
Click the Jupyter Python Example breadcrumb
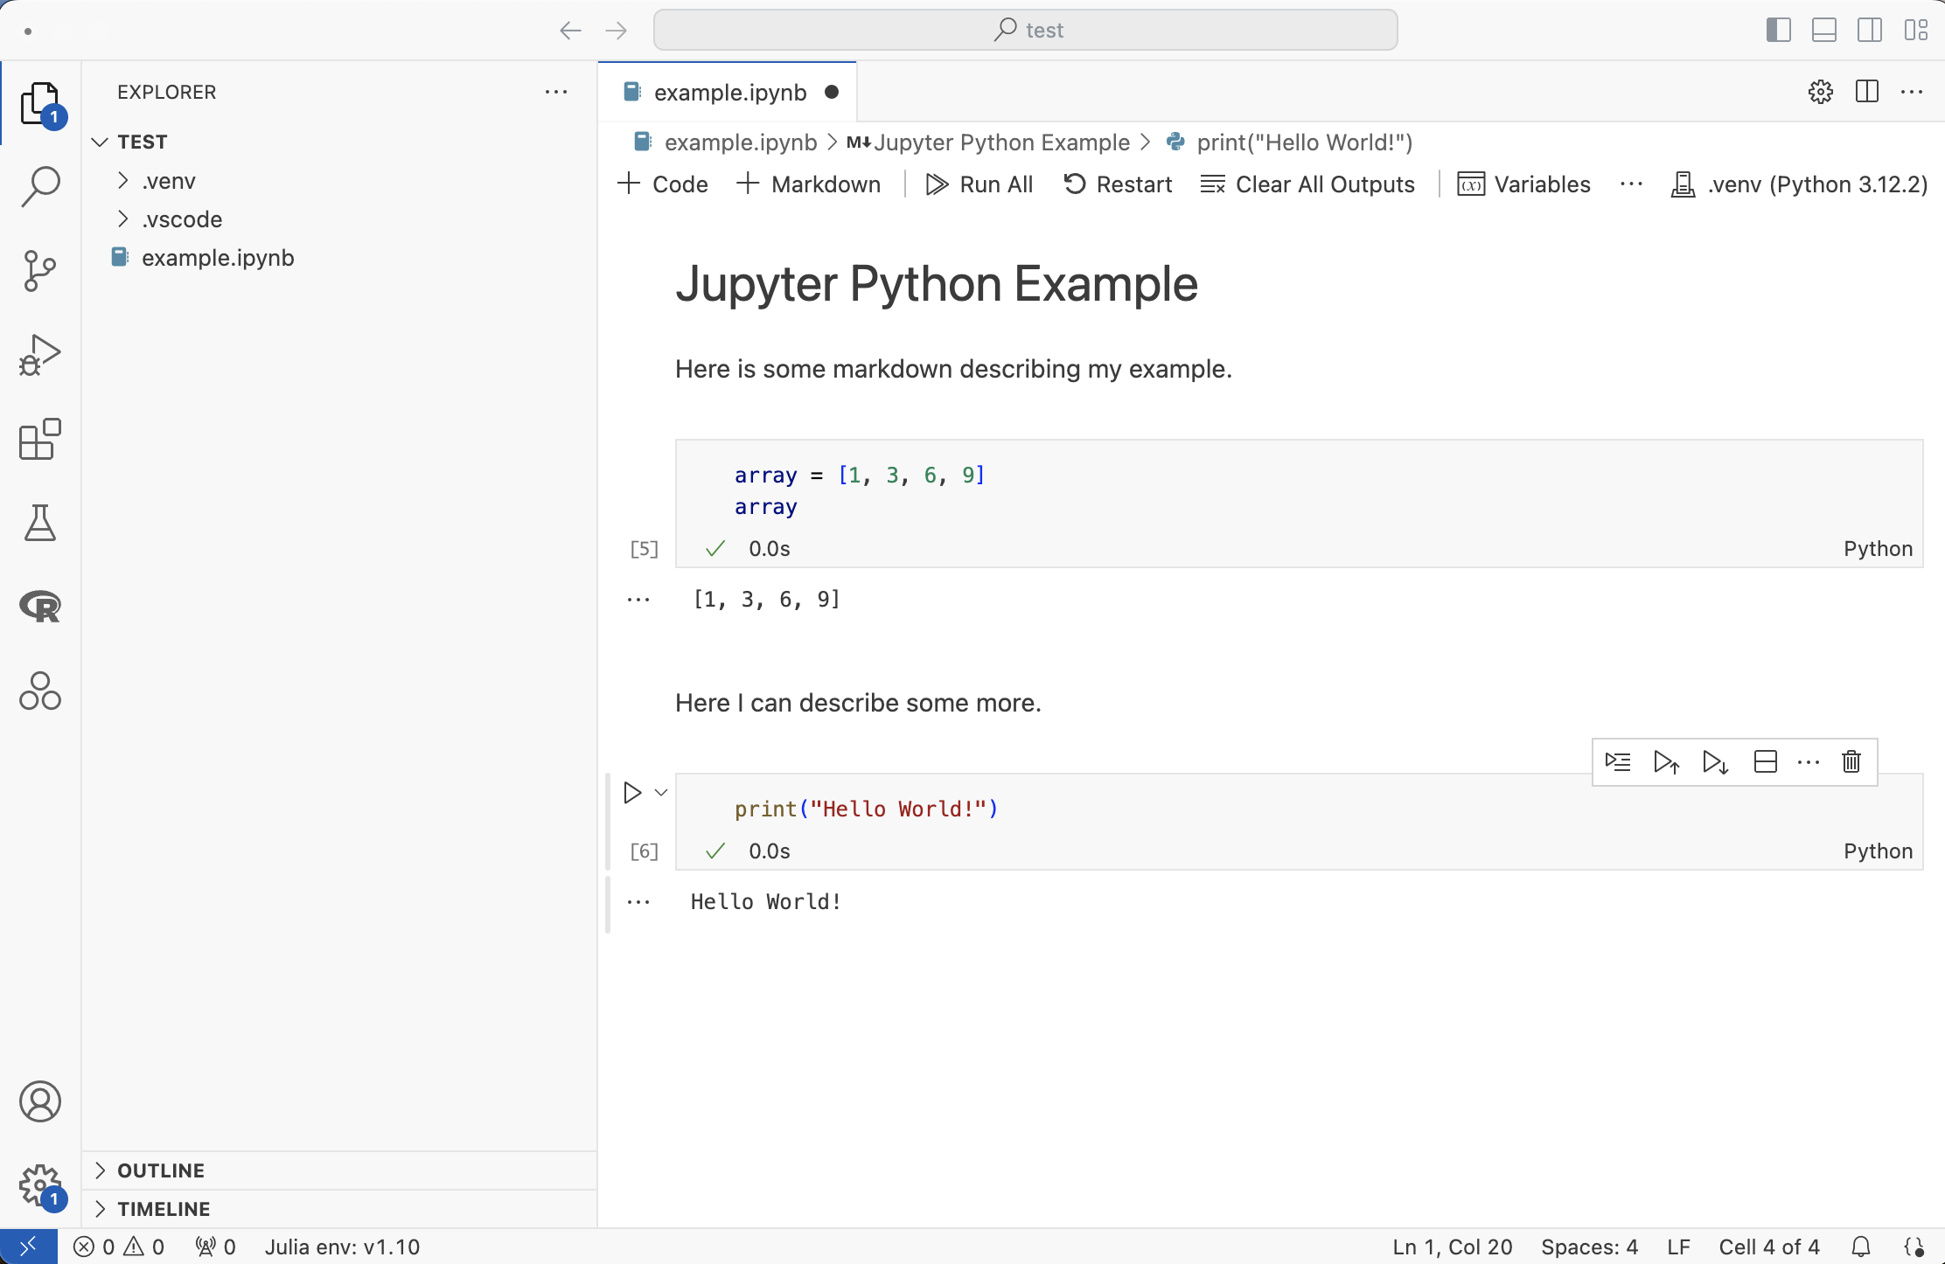click(x=1000, y=142)
